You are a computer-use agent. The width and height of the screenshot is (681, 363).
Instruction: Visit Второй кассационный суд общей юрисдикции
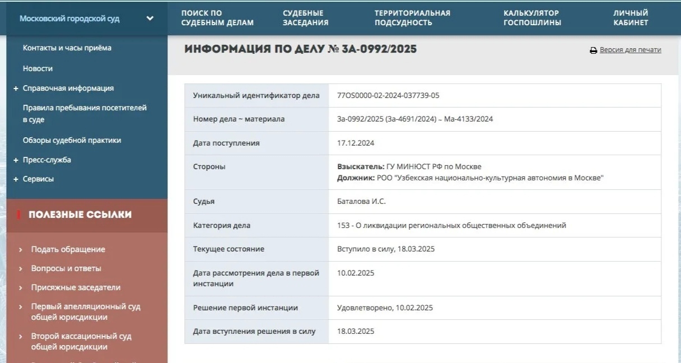tap(81, 342)
